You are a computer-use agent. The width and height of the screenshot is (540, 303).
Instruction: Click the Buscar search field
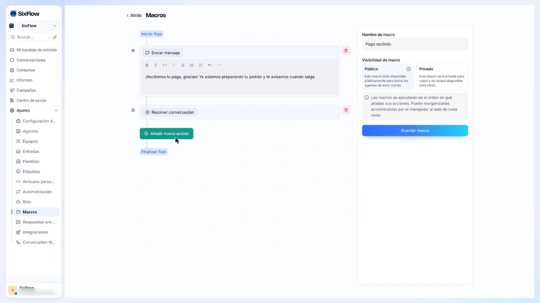[28, 37]
